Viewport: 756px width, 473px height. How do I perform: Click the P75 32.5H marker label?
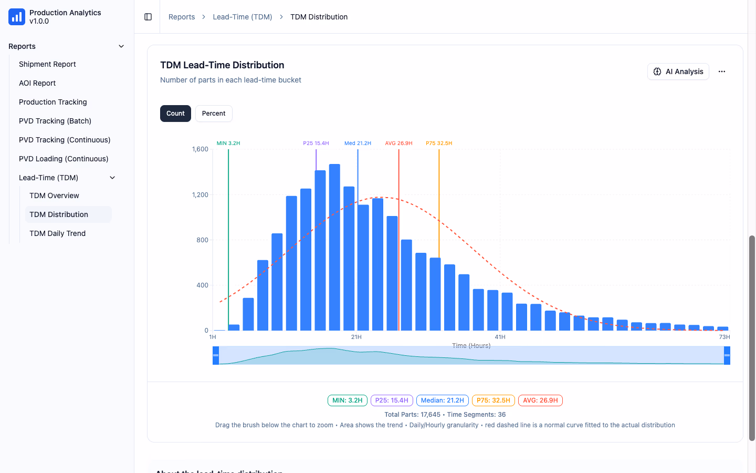point(439,143)
